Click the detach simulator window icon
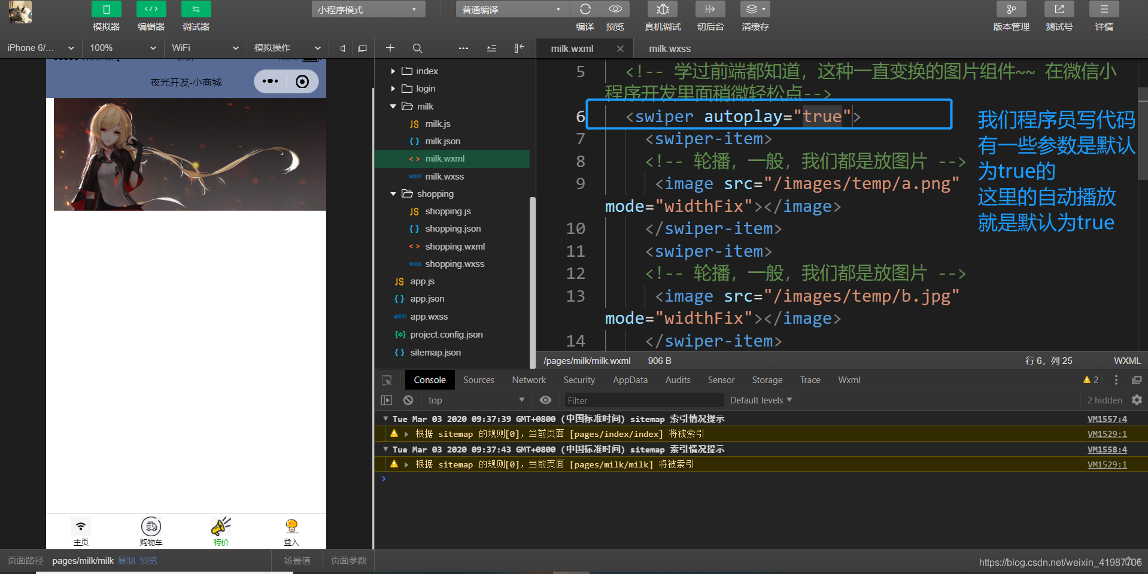1148x574 pixels. point(362,48)
